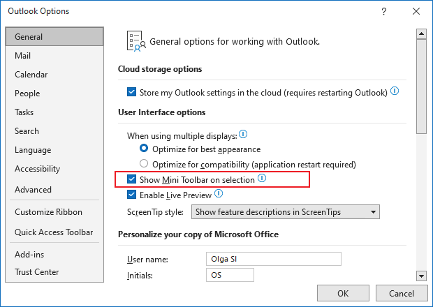
Task: Click the info icon beside cloud settings option
Action: pos(395,91)
